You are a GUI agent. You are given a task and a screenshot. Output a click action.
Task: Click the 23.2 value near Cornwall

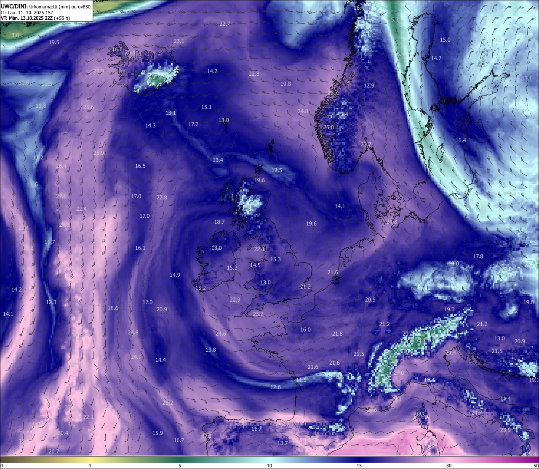258,314
